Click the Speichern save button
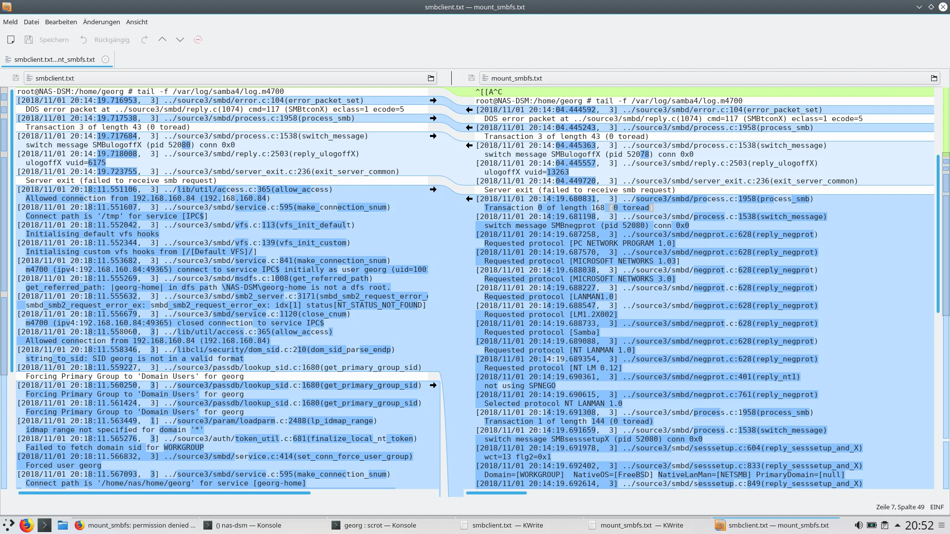Image resolution: width=950 pixels, height=534 pixels. [47, 40]
